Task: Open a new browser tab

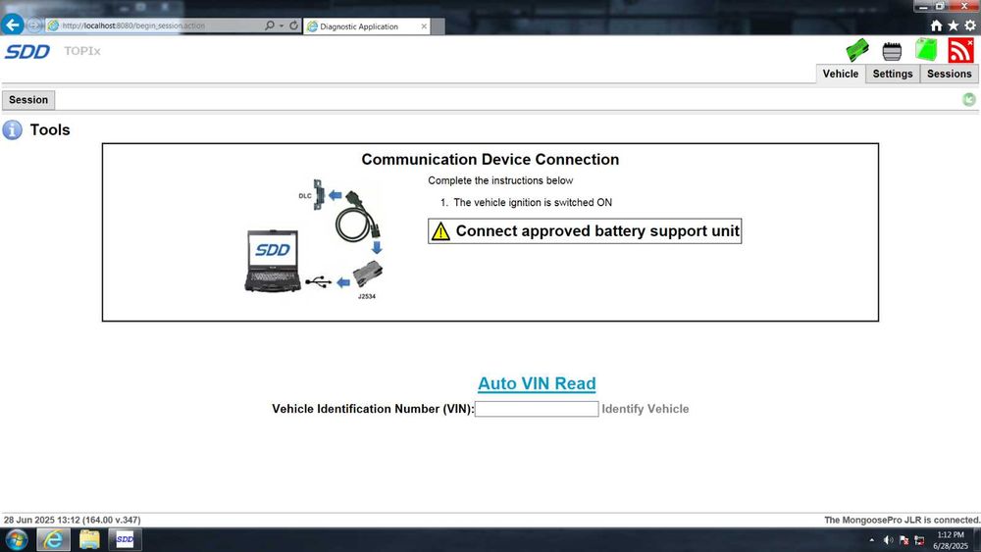Action: pos(439,26)
